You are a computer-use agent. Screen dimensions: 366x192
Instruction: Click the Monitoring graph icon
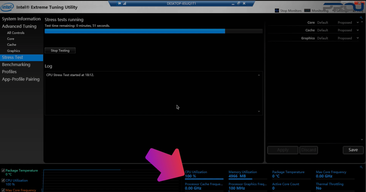pyautogui.click(x=307, y=10)
